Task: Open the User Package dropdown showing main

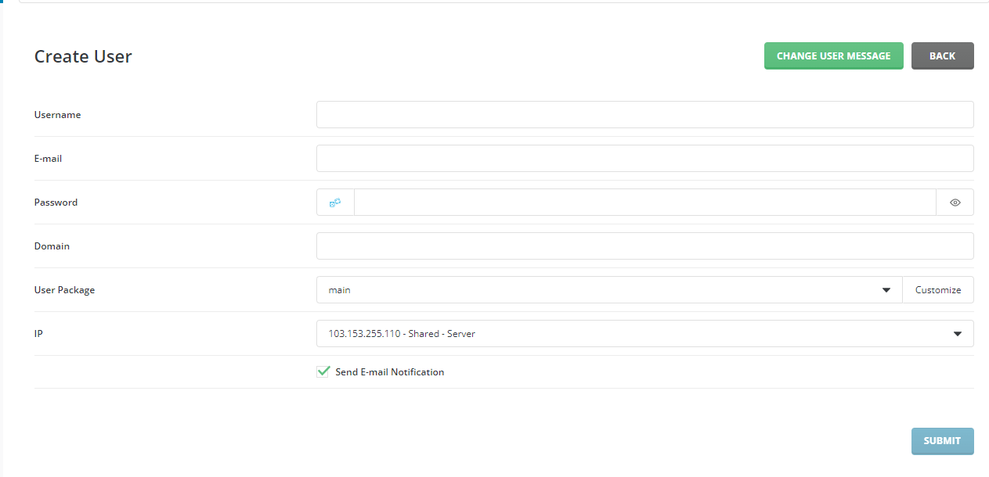Action: tap(609, 290)
